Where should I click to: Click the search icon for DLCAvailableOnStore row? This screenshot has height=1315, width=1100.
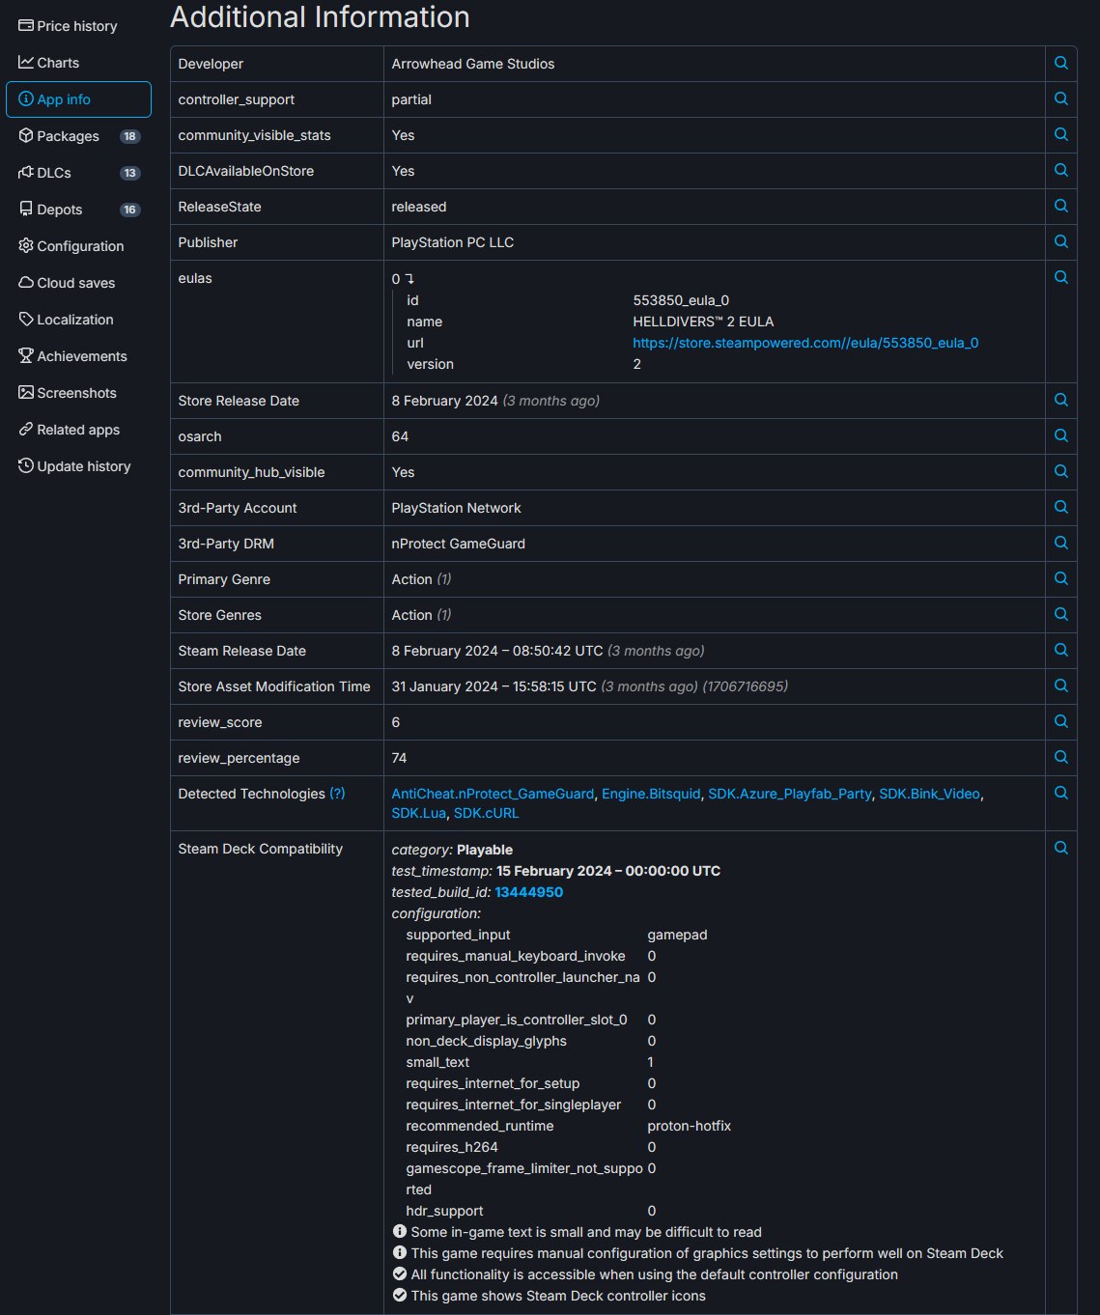pyautogui.click(x=1060, y=170)
